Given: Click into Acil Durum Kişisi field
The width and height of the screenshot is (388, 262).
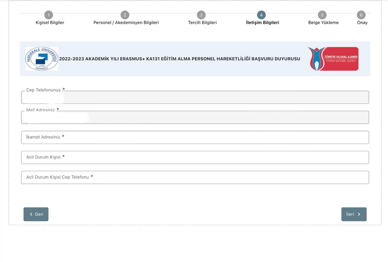Looking at the screenshot, I should coord(195,157).
